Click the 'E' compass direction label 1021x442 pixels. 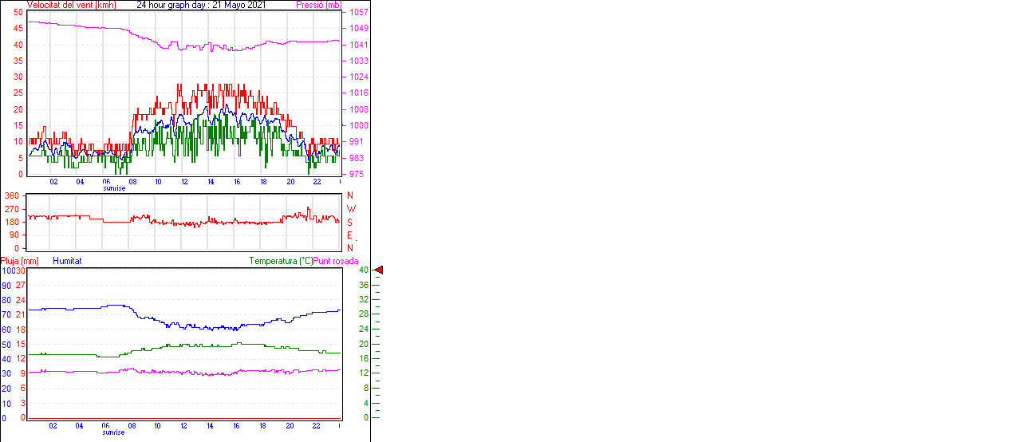click(350, 235)
